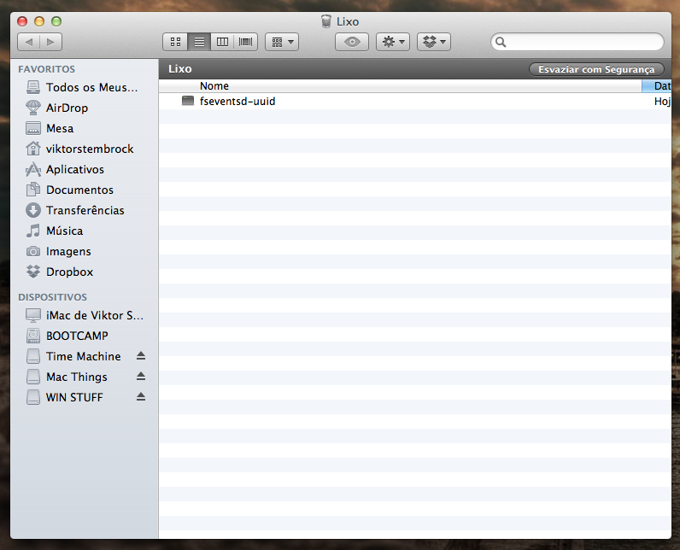Click the Time Machine disk icon
Image resolution: width=680 pixels, height=550 pixels.
coord(33,356)
